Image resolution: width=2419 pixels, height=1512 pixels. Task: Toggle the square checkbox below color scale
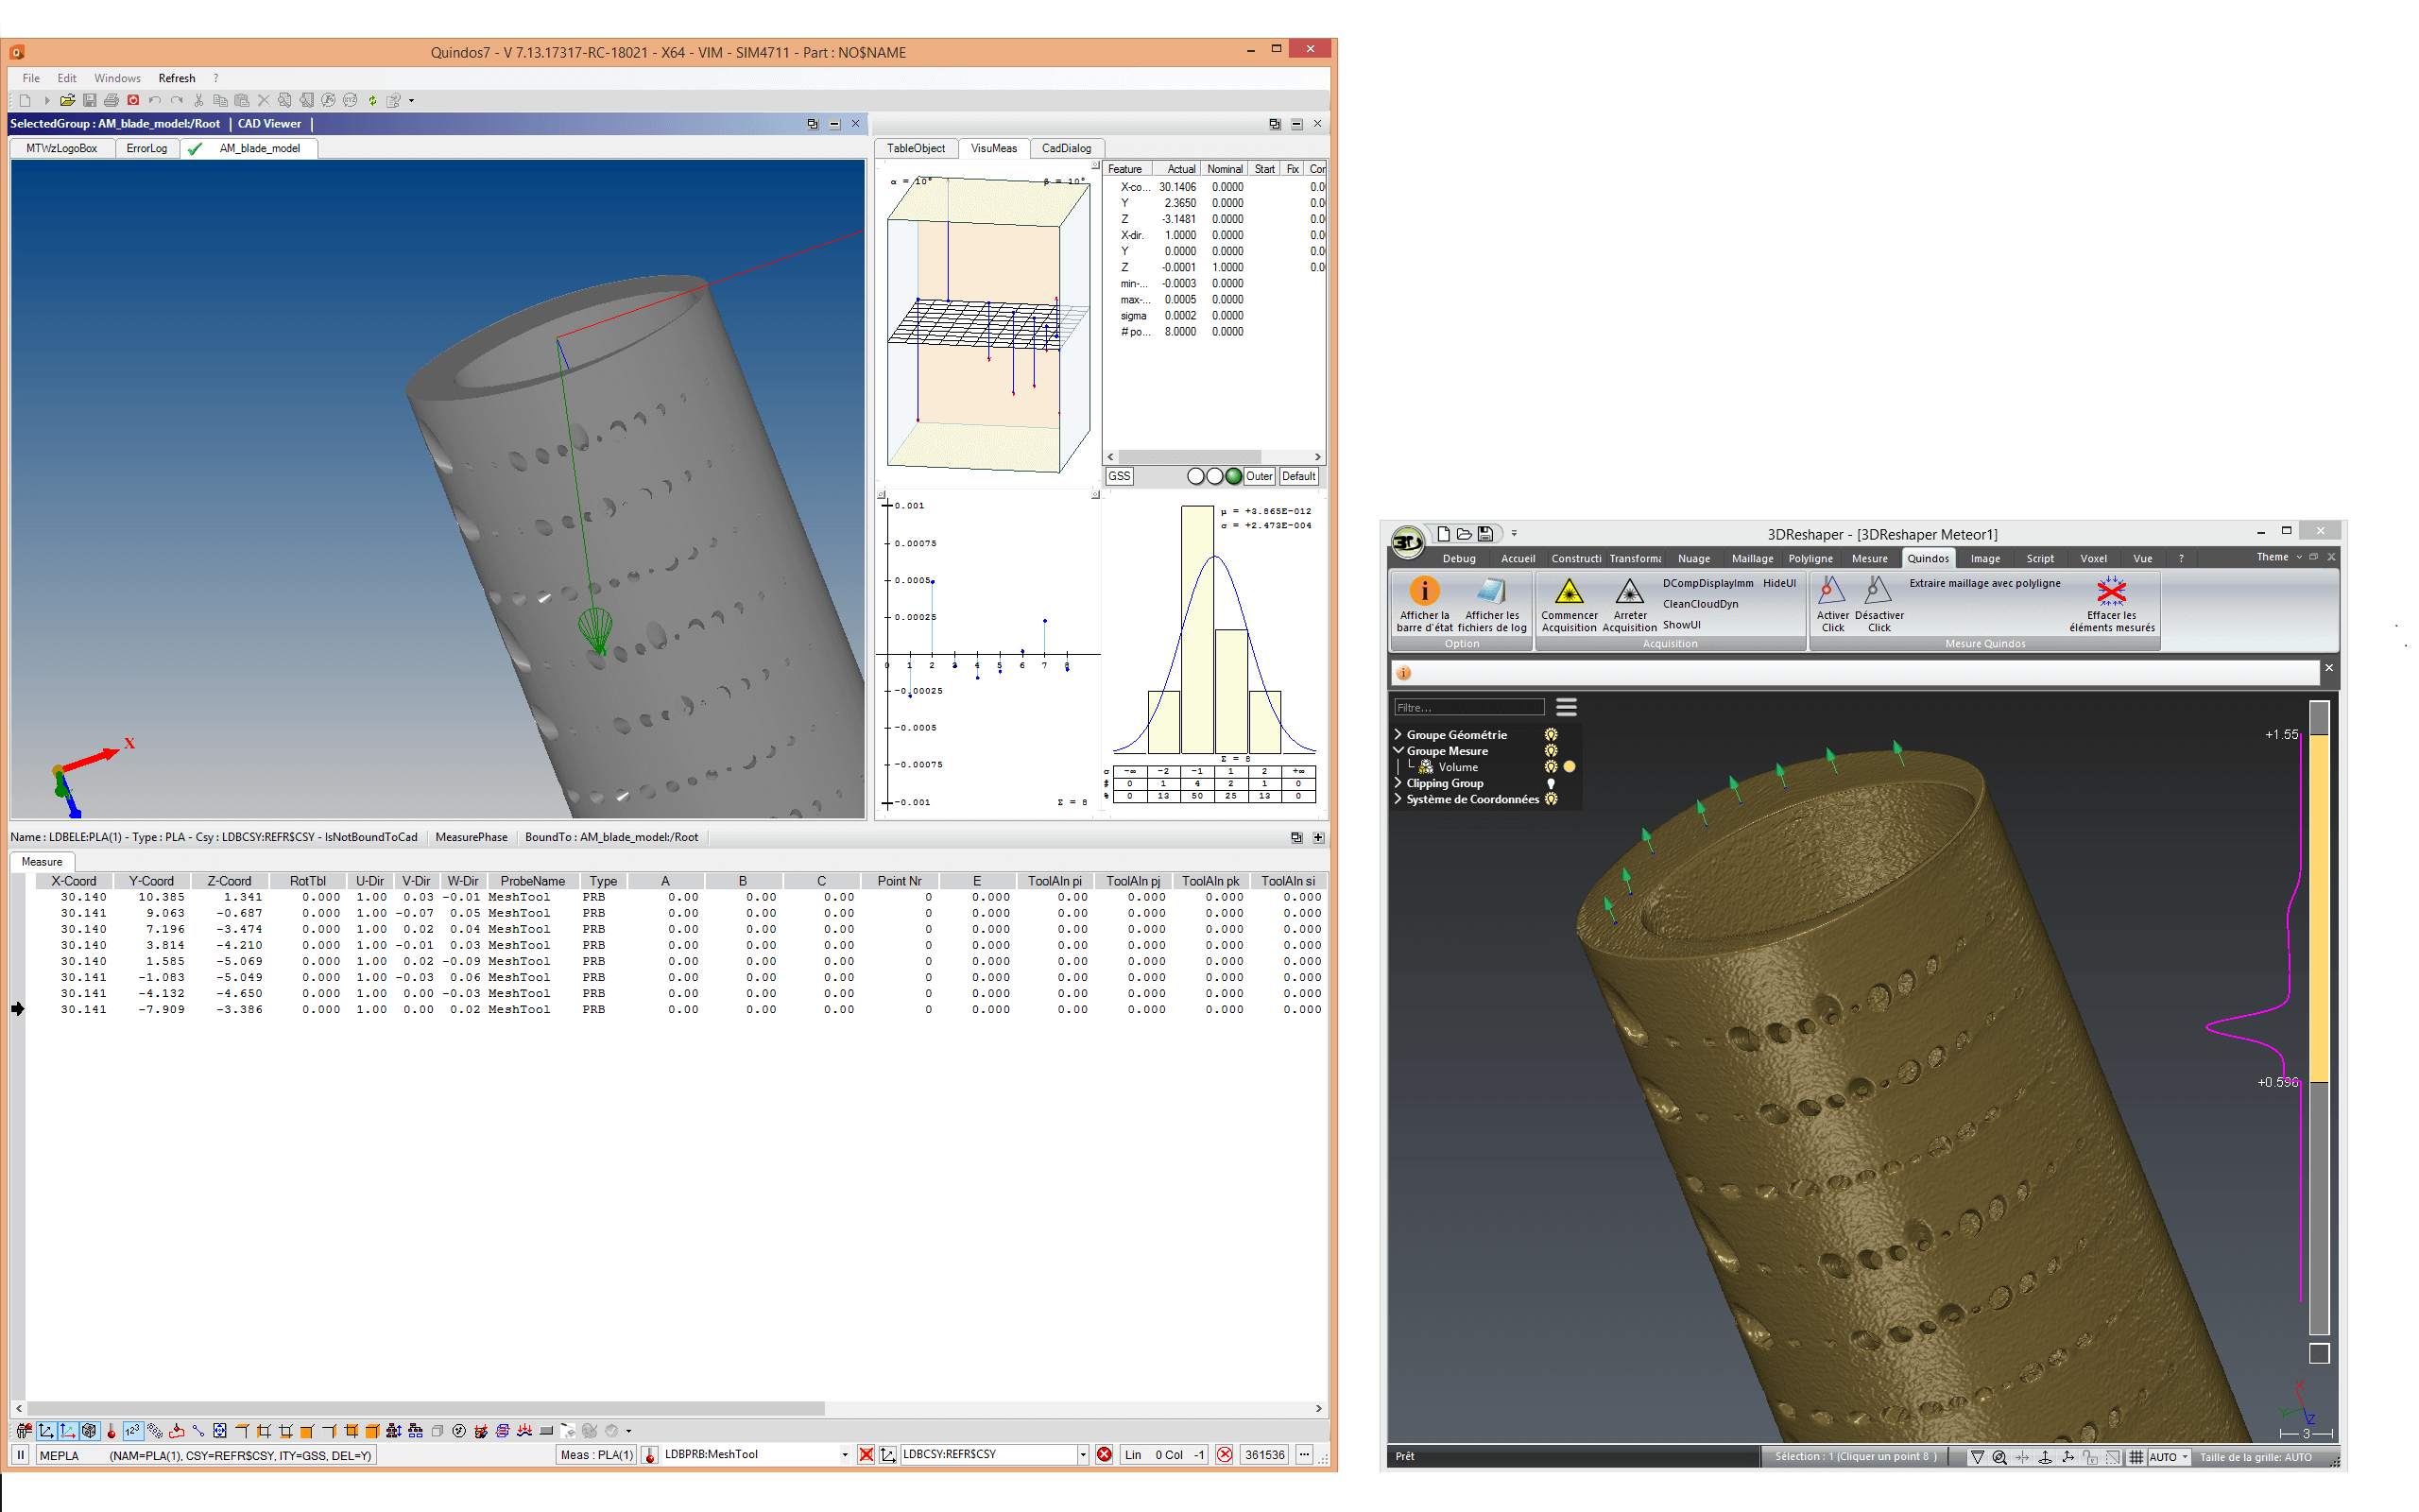(x=2319, y=1354)
